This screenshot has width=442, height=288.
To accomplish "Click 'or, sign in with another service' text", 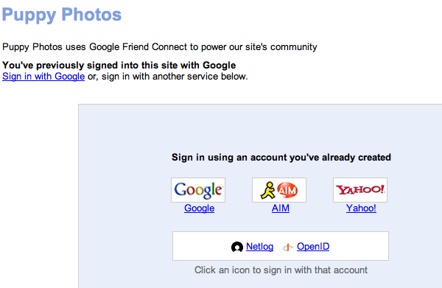I will [x=168, y=77].
